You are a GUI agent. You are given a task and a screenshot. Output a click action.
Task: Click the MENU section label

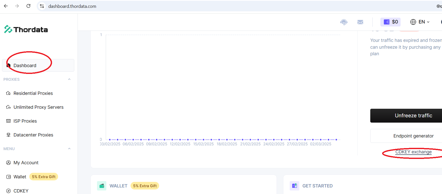[9, 149]
